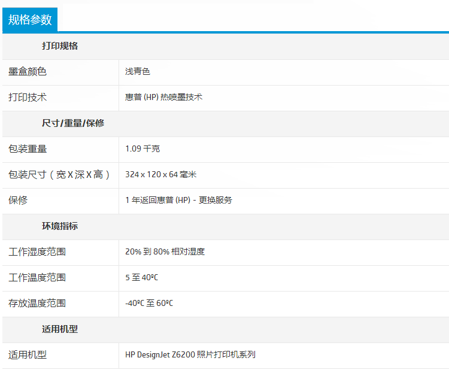Select the 324 x 120 x 64 毫米 value

[x=160, y=174]
